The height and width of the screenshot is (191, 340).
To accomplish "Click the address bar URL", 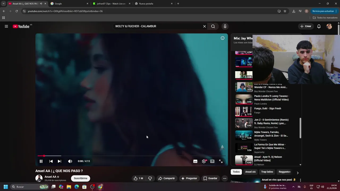I will click(x=65, y=11).
